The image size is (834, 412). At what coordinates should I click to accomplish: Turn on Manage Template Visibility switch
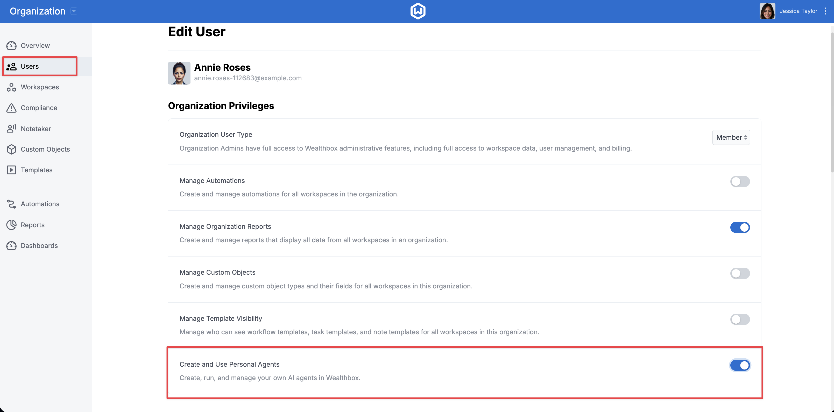click(740, 319)
